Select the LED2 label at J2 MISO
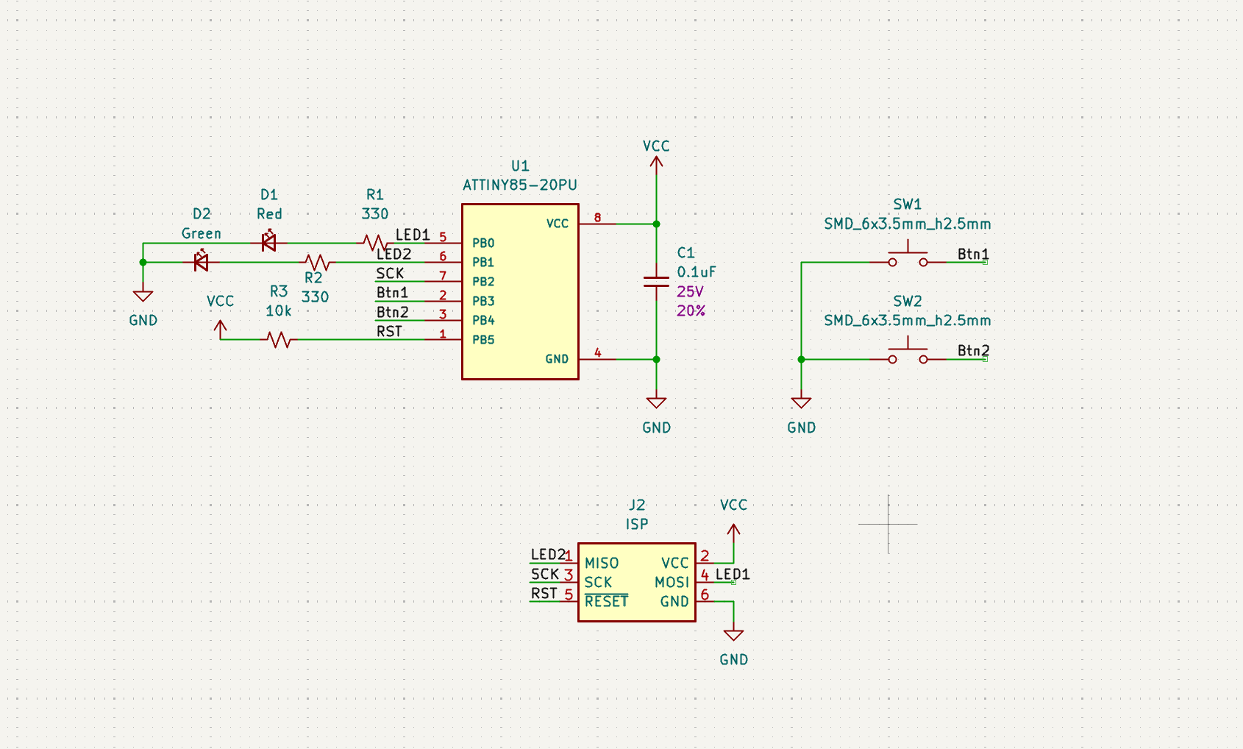 pos(548,554)
